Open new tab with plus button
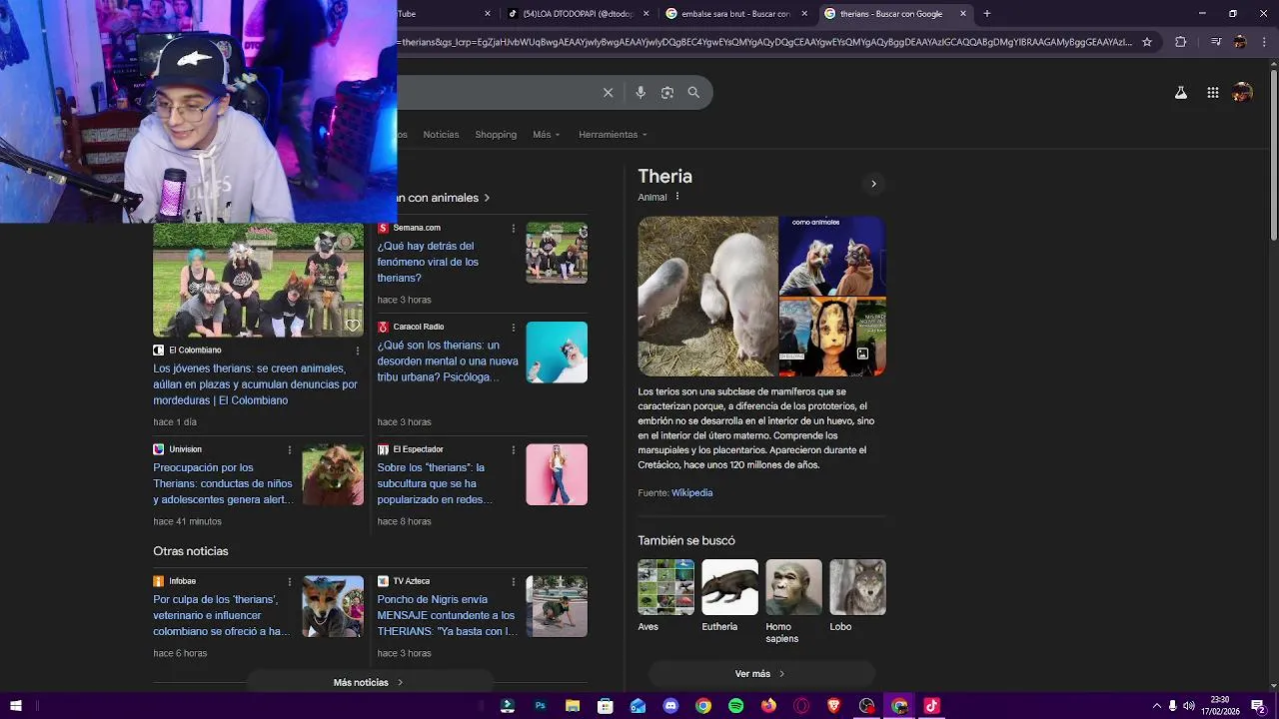The image size is (1279, 719). click(x=987, y=14)
